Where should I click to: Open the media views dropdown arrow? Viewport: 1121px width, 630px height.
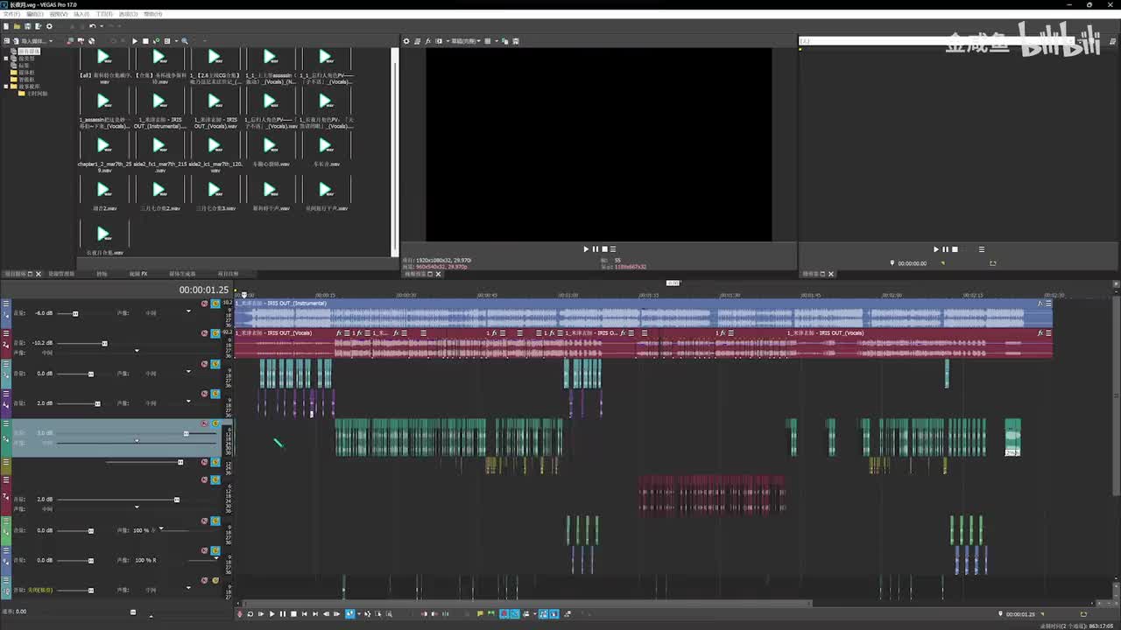pyautogui.click(x=177, y=41)
